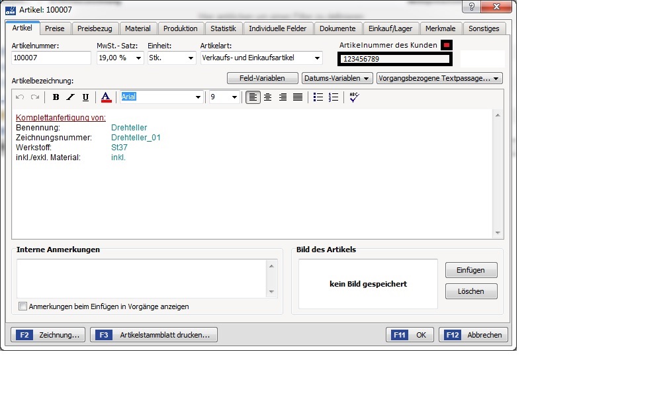Redo the last text edit
This screenshot has width=667, height=417.
pos(35,97)
